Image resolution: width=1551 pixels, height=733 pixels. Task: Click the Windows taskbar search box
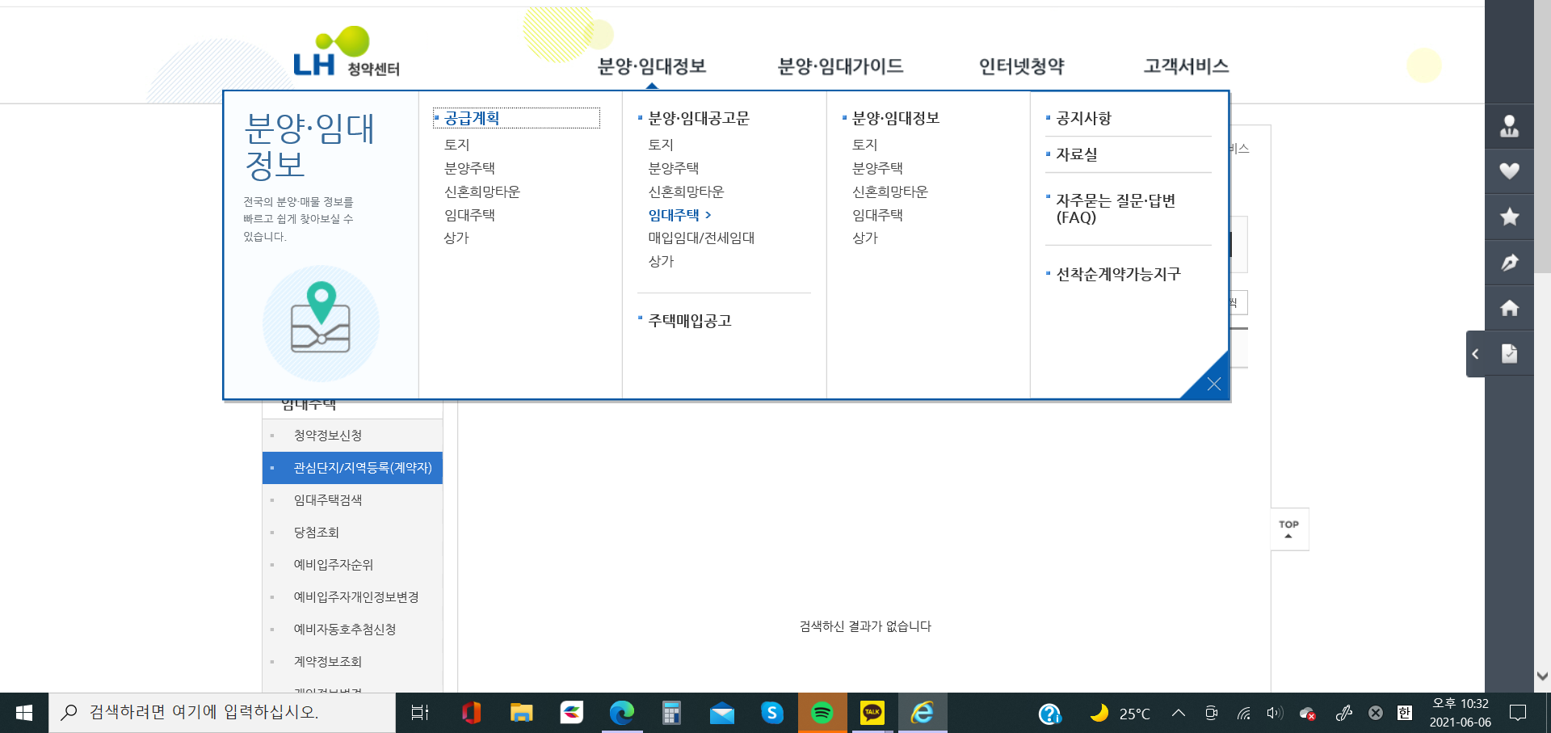pyautogui.click(x=222, y=713)
